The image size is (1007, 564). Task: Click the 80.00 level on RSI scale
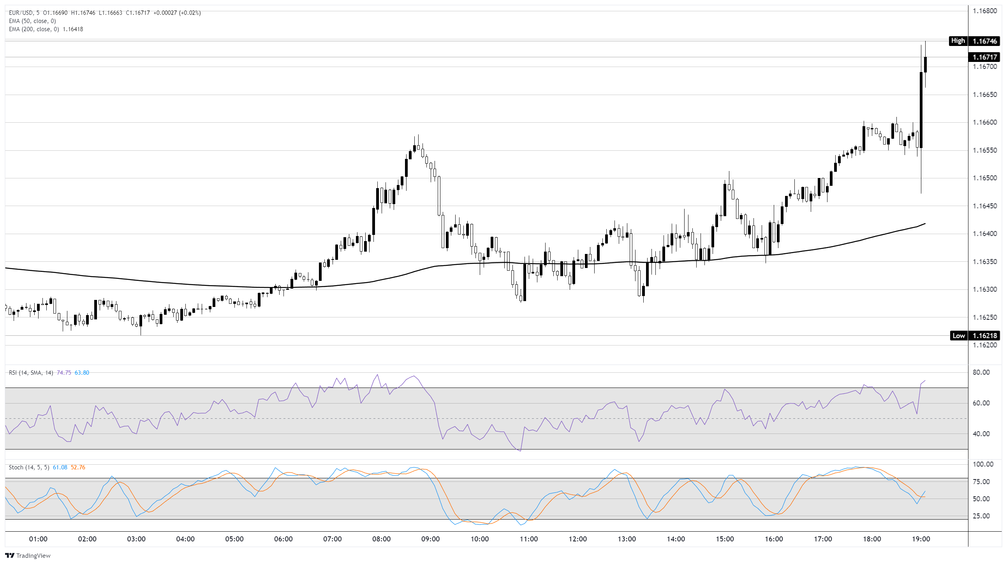coord(981,372)
